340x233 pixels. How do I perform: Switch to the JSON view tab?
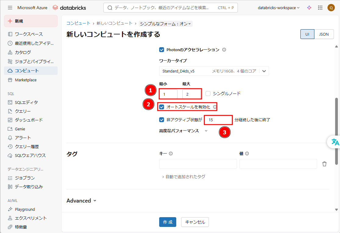(324, 34)
